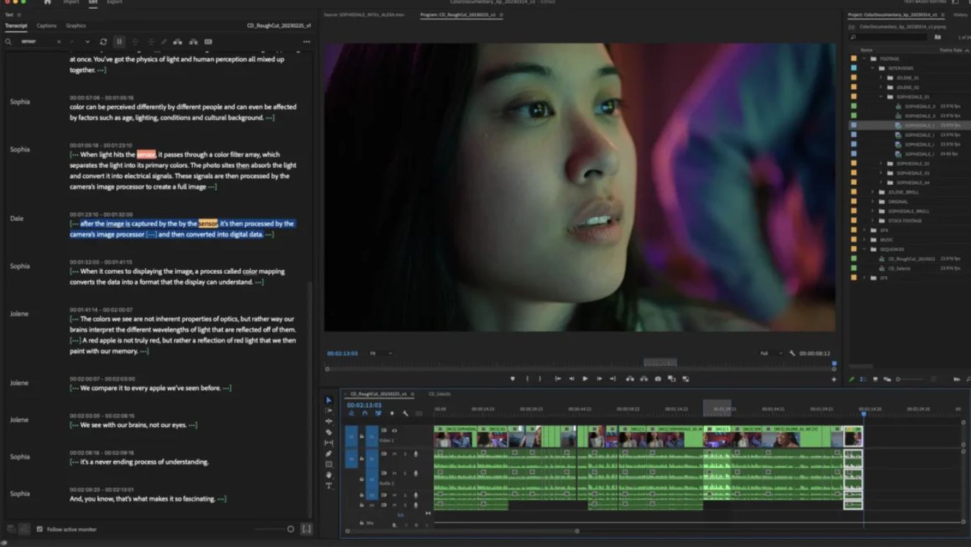The image size is (971, 547).
Task: Switch to the Captions tab
Action: coord(46,25)
